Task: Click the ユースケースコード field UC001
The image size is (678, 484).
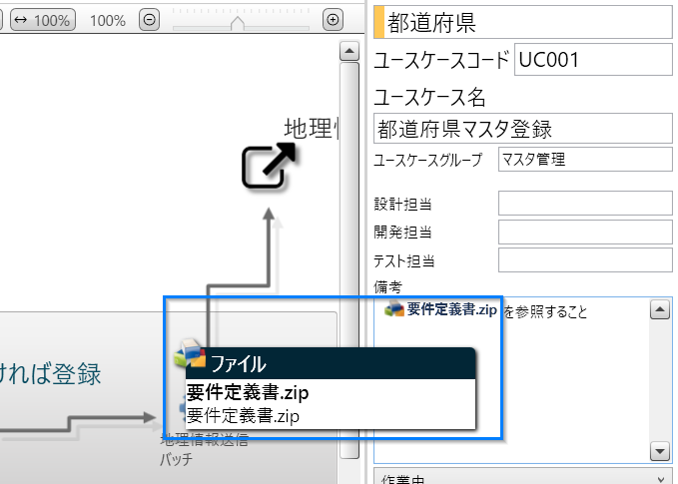Action: (593, 60)
